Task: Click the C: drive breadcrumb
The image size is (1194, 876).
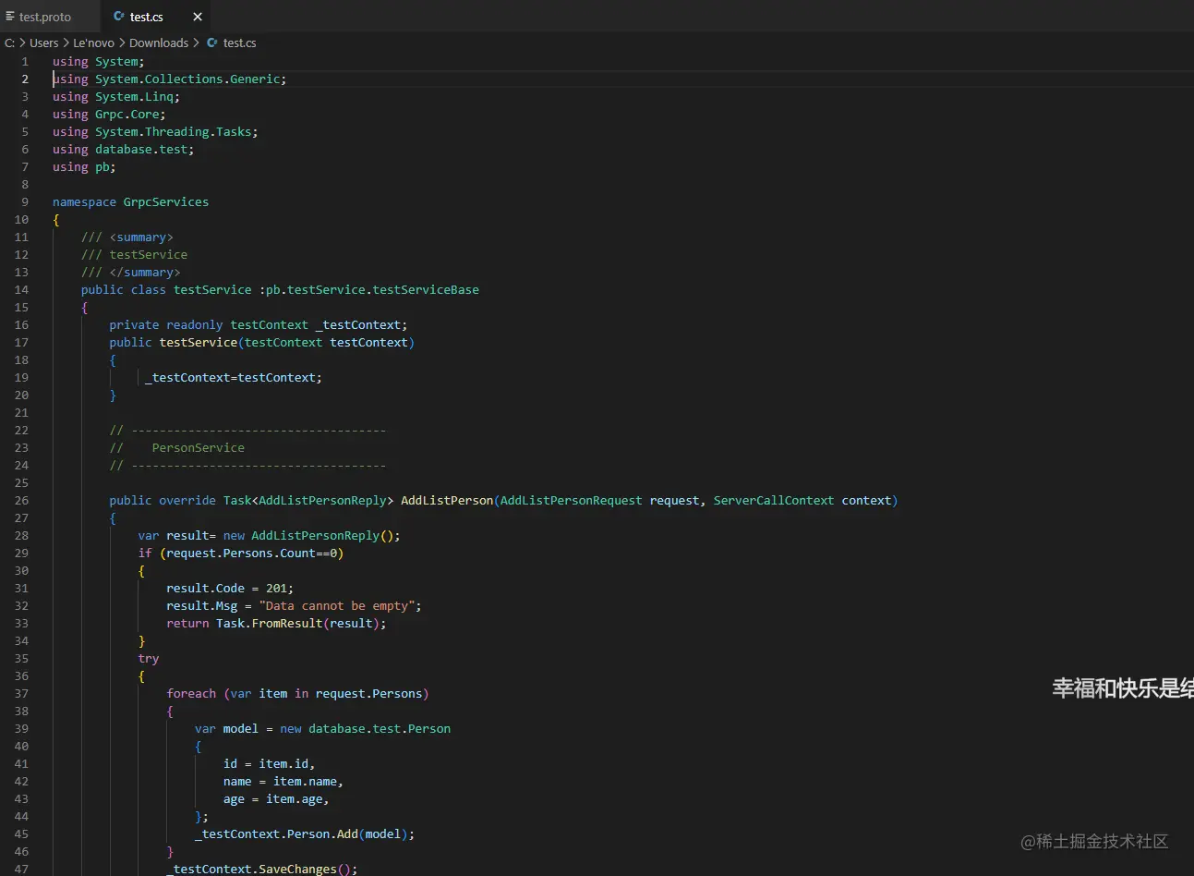Action: click(10, 43)
